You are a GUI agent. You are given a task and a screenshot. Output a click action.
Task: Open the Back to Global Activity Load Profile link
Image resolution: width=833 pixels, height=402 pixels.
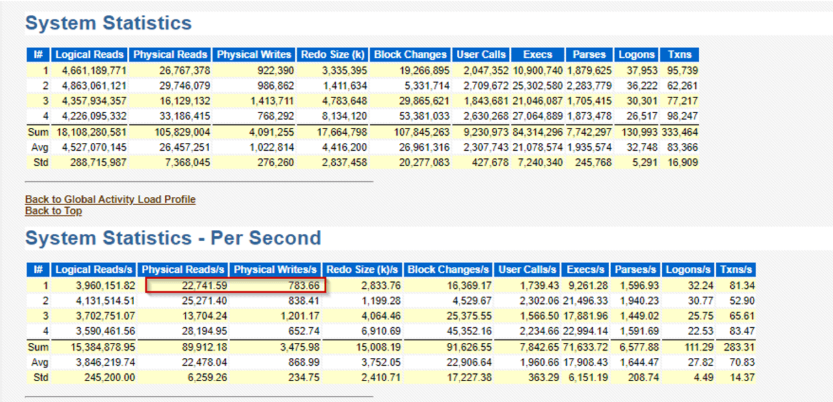click(x=109, y=199)
